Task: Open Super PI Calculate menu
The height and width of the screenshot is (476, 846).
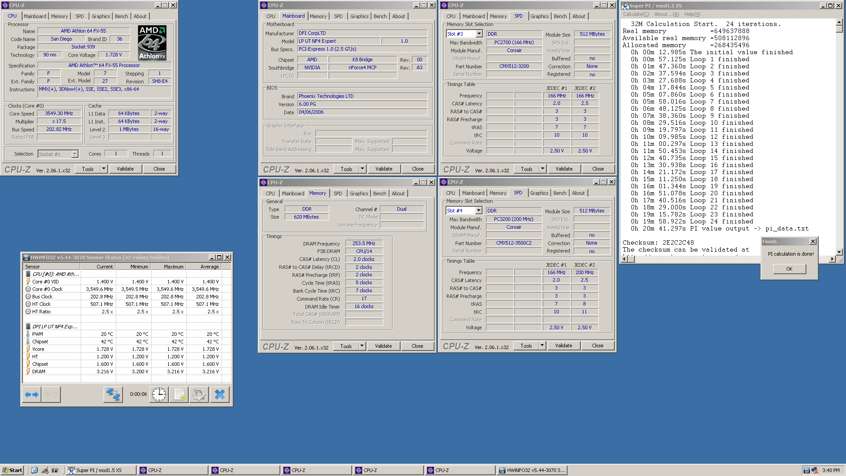Action: pos(635,14)
